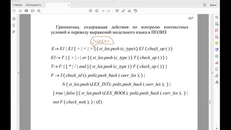Open the sign document tool

[129, 11]
